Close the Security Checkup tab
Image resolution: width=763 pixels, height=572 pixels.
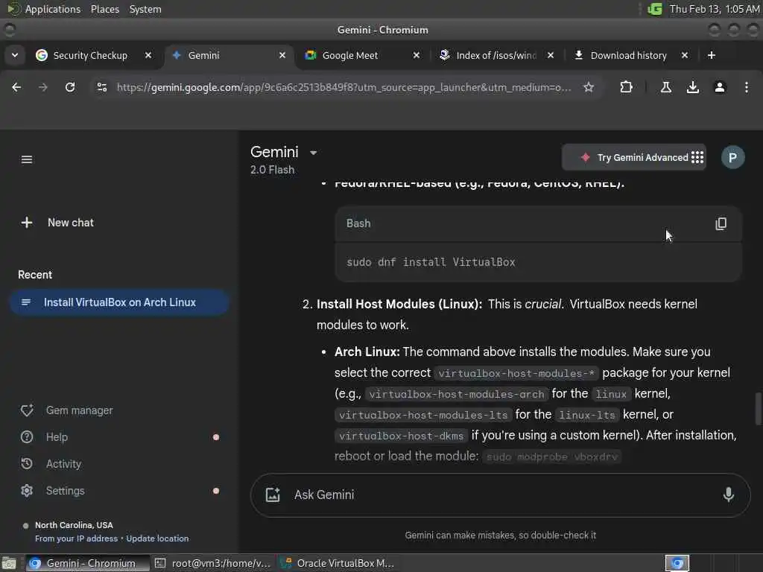[148, 55]
